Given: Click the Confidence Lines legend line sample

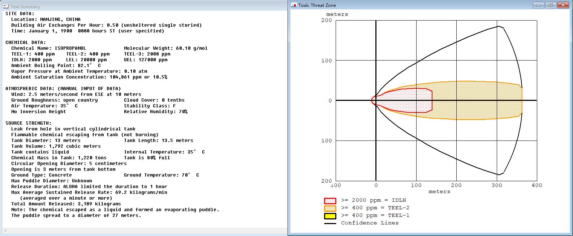Looking at the screenshot, I should pos(330,223).
